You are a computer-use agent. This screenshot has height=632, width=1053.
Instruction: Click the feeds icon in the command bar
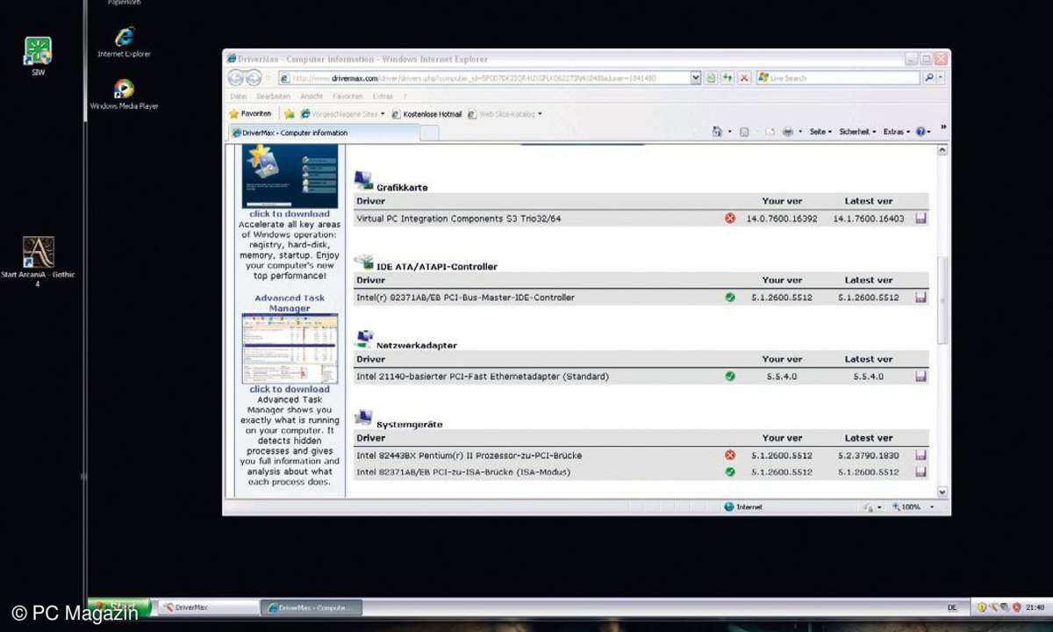tap(744, 132)
